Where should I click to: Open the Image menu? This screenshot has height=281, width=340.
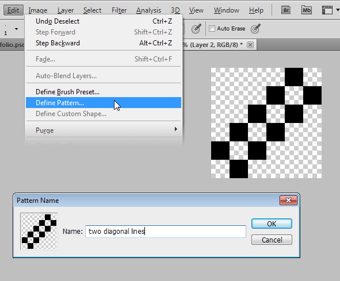(x=38, y=10)
